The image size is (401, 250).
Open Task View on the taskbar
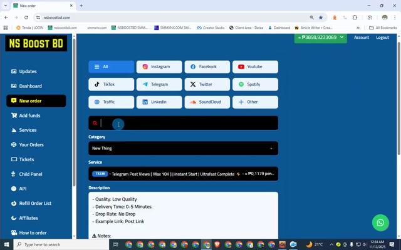click(115, 244)
